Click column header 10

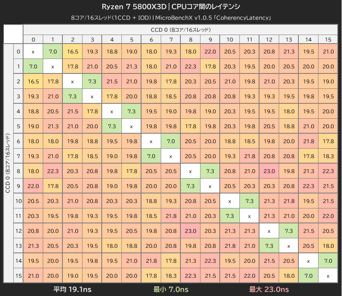[x=230, y=39]
